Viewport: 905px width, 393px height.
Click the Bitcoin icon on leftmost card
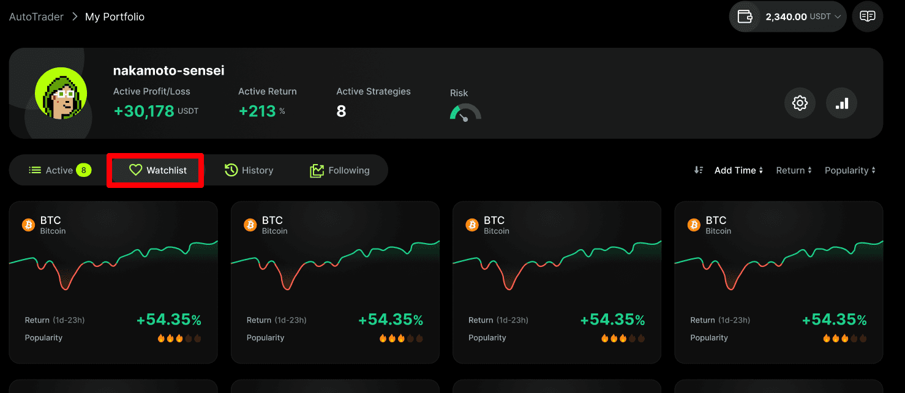[x=28, y=225]
